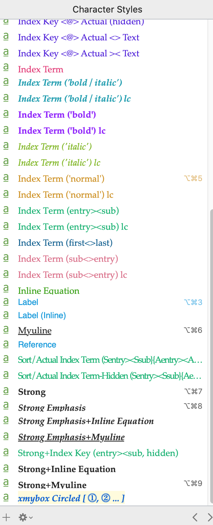Open the gear actions menu

click(26, 517)
